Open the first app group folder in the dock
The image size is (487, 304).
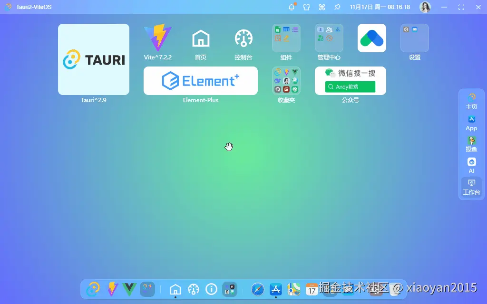[147, 289]
